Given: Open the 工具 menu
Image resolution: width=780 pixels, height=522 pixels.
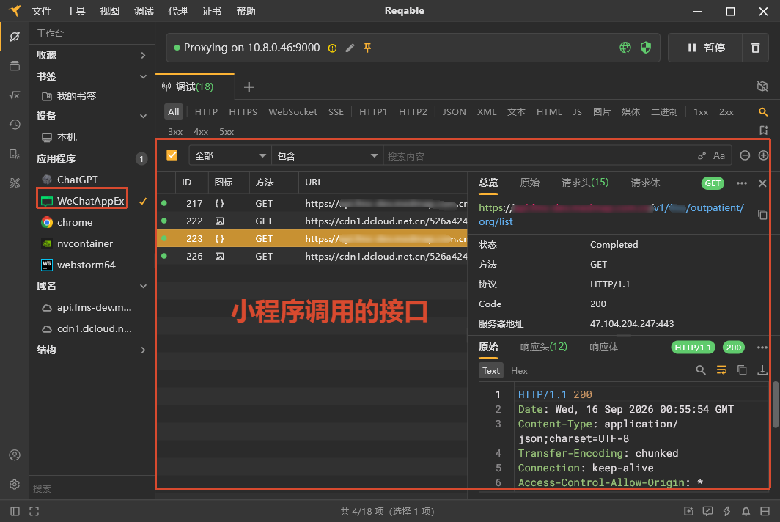Looking at the screenshot, I should click(x=76, y=11).
